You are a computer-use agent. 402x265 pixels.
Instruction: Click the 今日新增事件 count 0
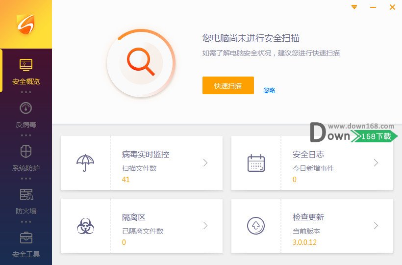295,179
